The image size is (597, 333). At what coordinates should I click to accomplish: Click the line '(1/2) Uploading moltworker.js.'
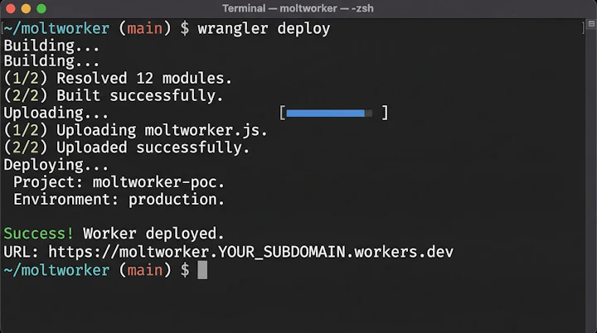(135, 130)
